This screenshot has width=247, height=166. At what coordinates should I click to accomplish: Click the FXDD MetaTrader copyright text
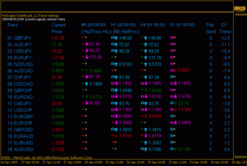47,158
